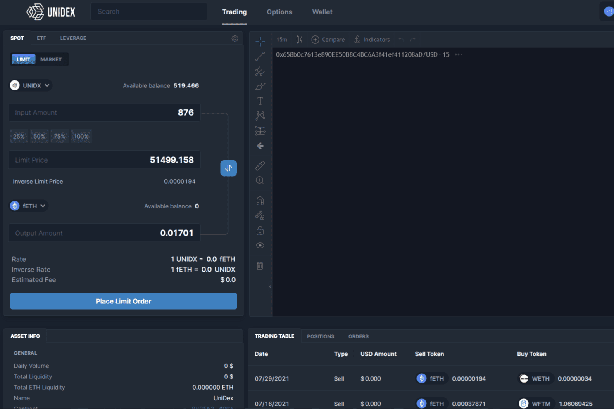Select the XABCD pattern tool
The width and height of the screenshot is (614, 409).
pos(260,116)
